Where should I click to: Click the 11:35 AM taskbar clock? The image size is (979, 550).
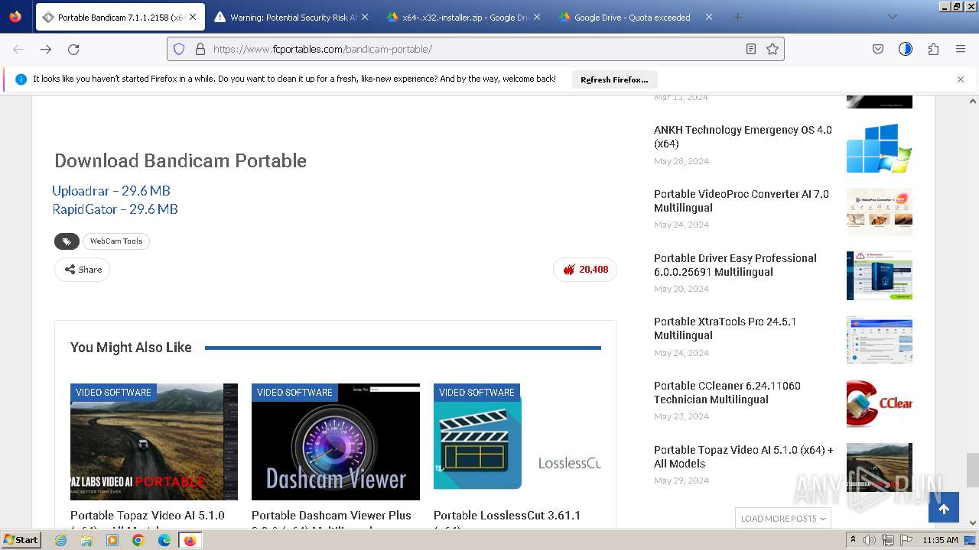coord(941,540)
